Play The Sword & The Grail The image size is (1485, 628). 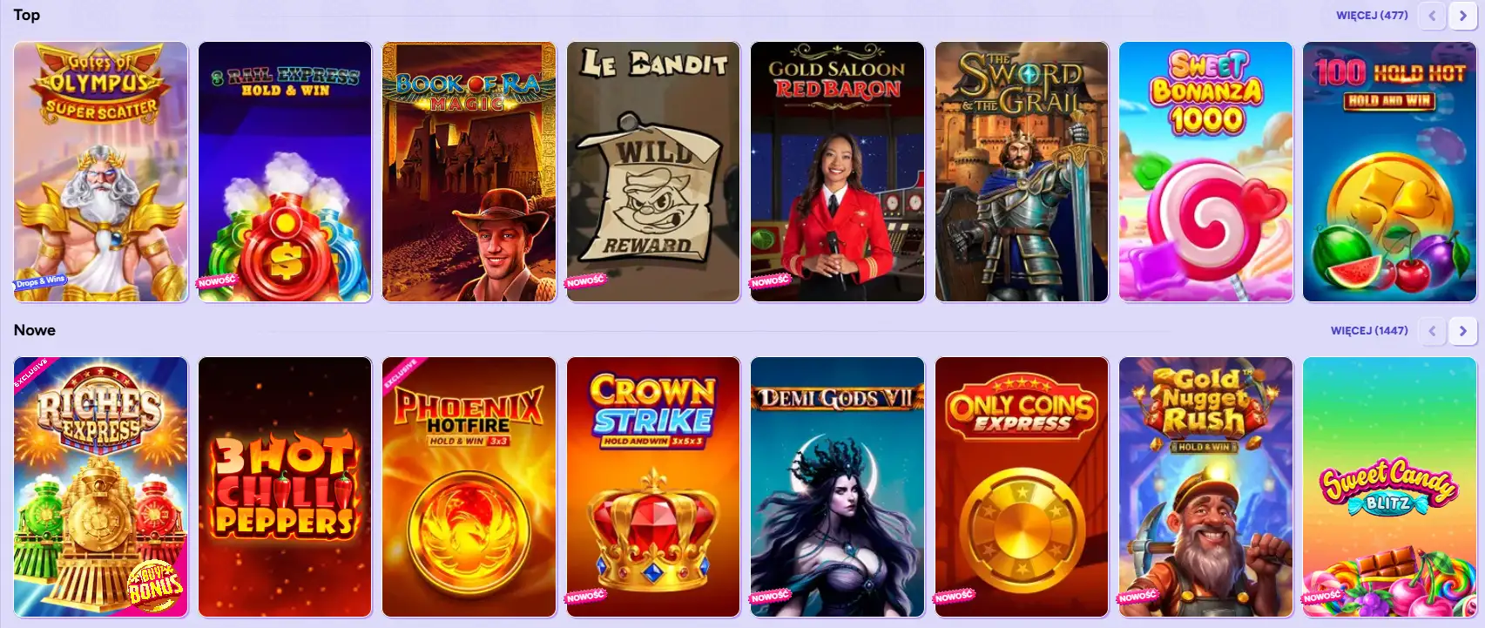pyautogui.click(x=1022, y=172)
